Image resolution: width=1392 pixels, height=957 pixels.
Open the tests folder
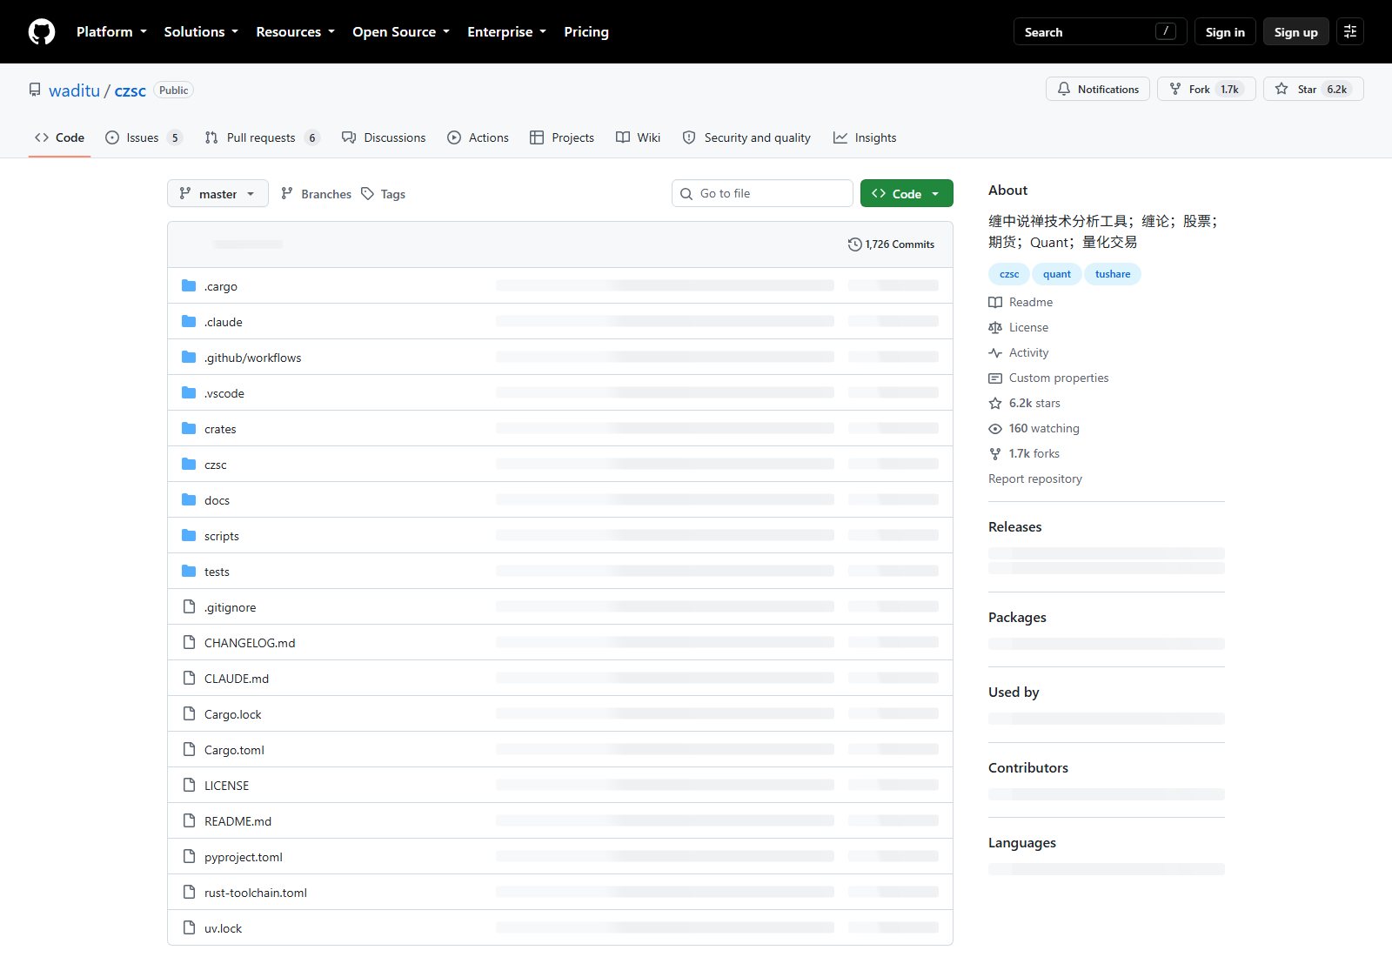(x=217, y=572)
